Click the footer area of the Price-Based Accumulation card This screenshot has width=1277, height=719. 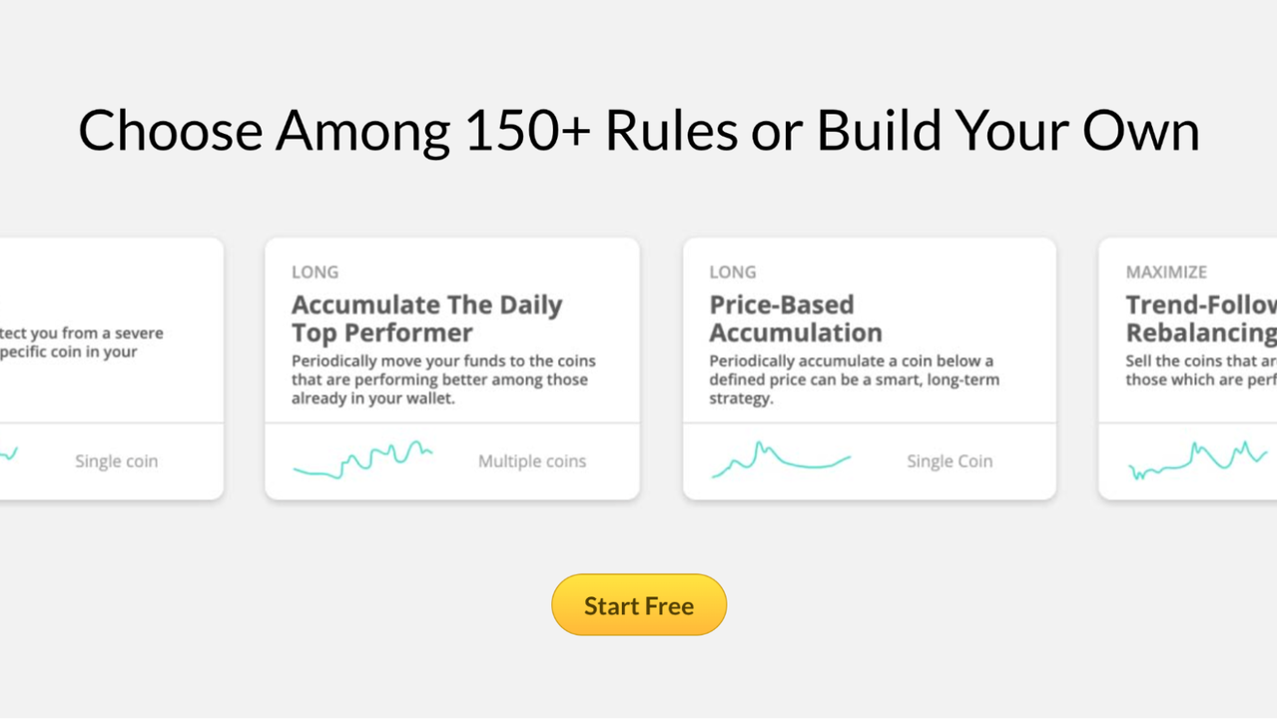pos(870,461)
